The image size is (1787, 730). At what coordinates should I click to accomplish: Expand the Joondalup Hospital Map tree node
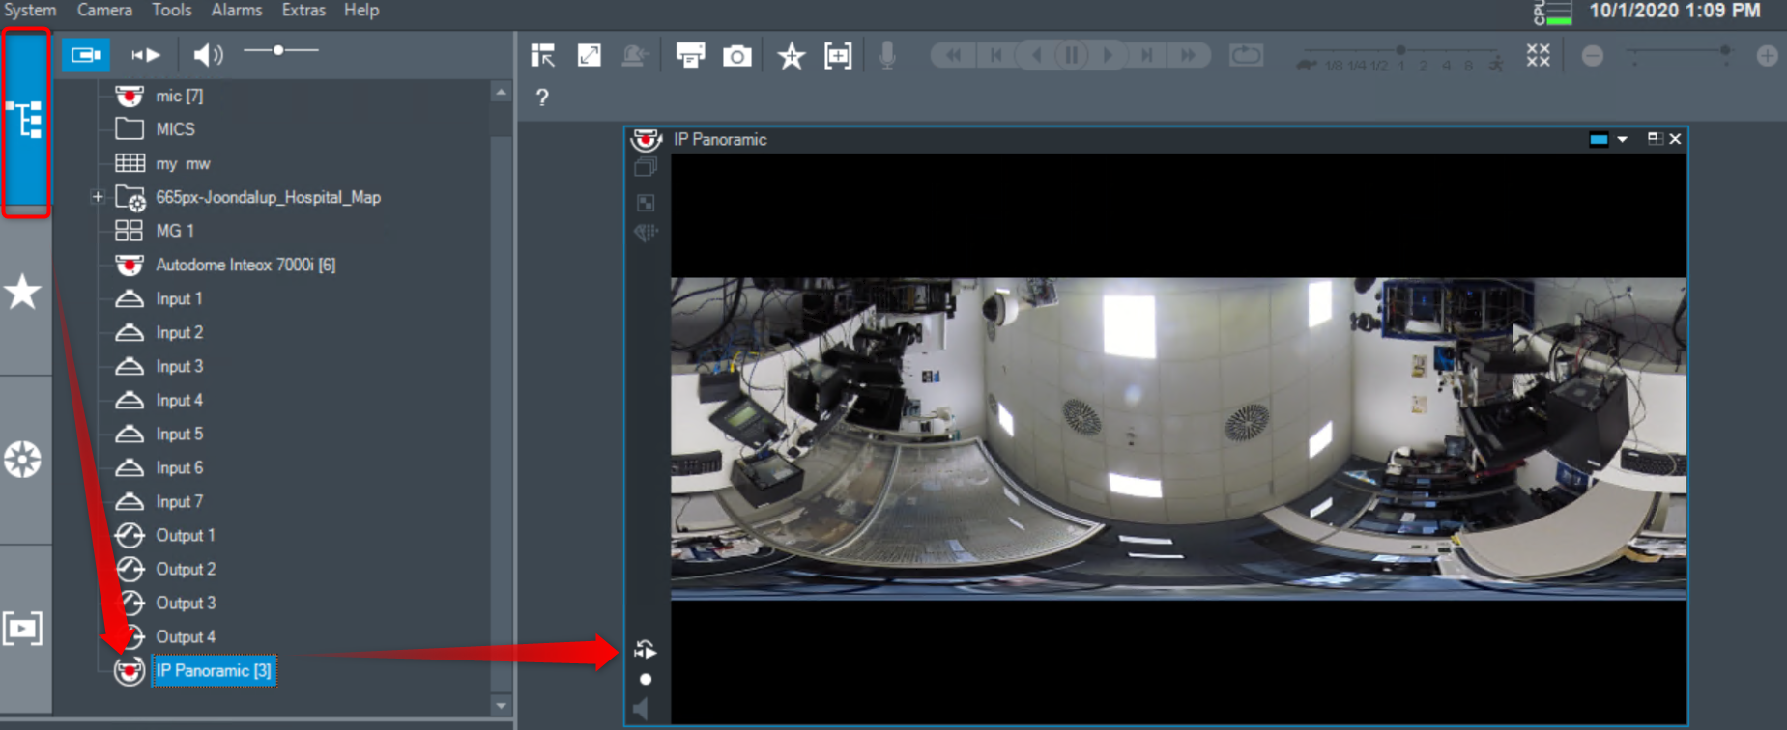click(x=98, y=197)
